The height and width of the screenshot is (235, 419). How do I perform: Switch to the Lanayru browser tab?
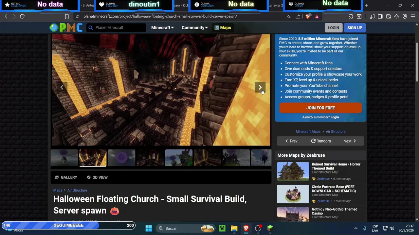(x=276, y=5)
